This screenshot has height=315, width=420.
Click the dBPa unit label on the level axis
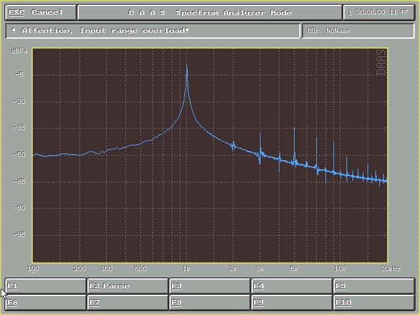tap(18, 51)
